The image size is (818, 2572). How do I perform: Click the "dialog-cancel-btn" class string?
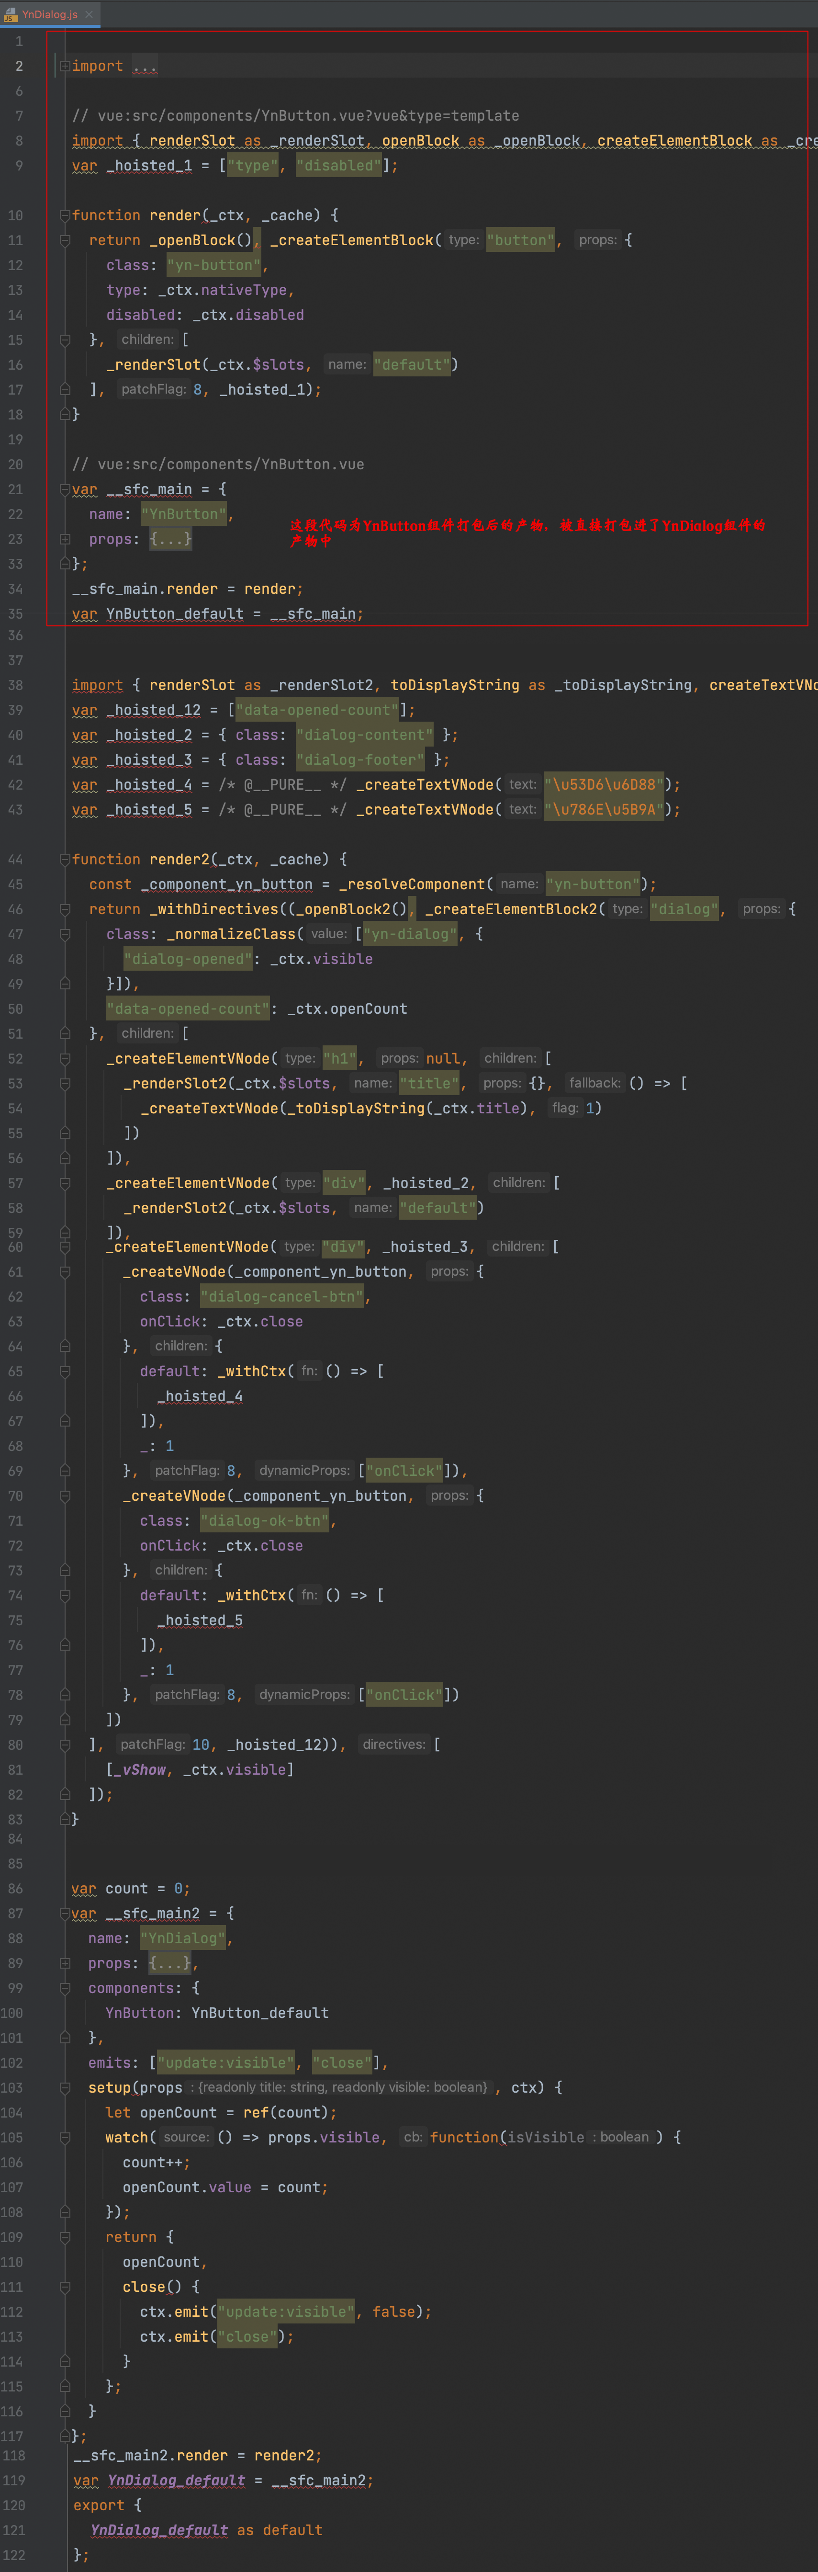[x=282, y=1297]
